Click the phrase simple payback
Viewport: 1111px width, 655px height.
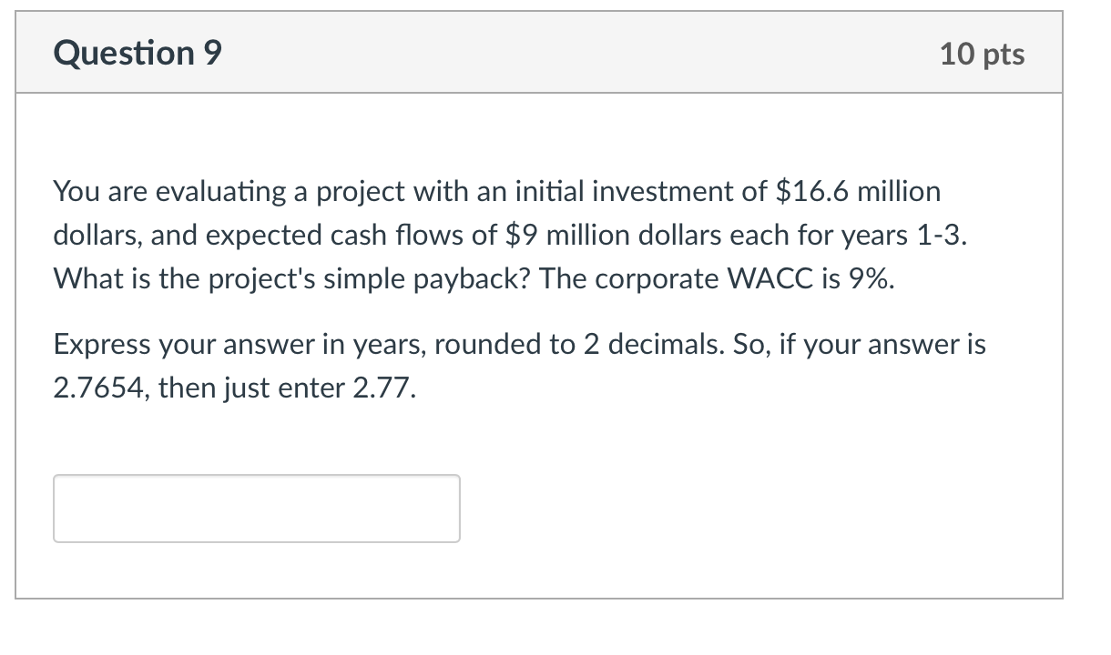pos(392,278)
